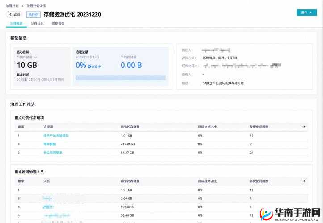This screenshot has width=323, height=223.
Task: Open the 治理计划 breadcrumb link
Action: pos(12,6)
